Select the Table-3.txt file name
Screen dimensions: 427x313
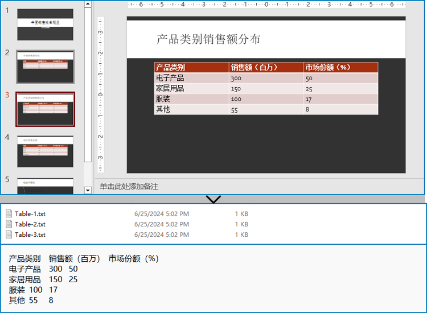point(30,234)
